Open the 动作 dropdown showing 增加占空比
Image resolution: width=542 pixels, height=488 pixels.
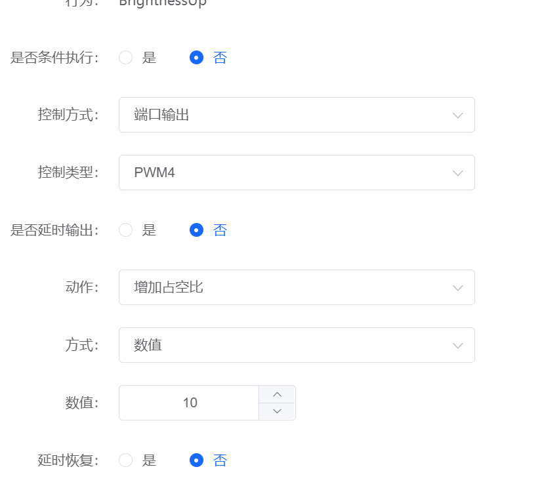pos(295,287)
